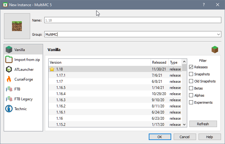Click the version list scroll up arrow
Image resolution: width=225 pixels, height=144 pixels.
pyautogui.click(x=184, y=62)
